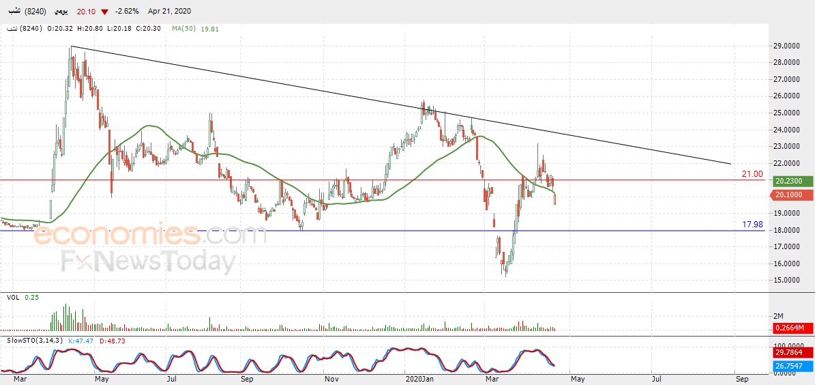Click the stochastic K:47.47 value
815x385 pixels.
click(x=79, y=340)
